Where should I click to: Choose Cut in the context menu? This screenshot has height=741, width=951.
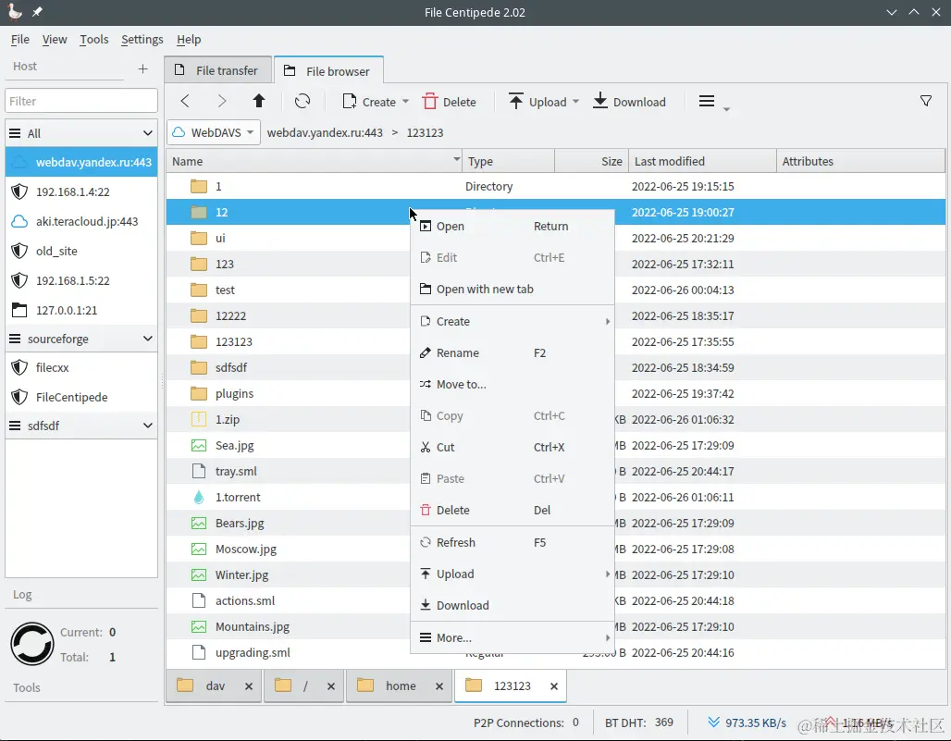513,448
